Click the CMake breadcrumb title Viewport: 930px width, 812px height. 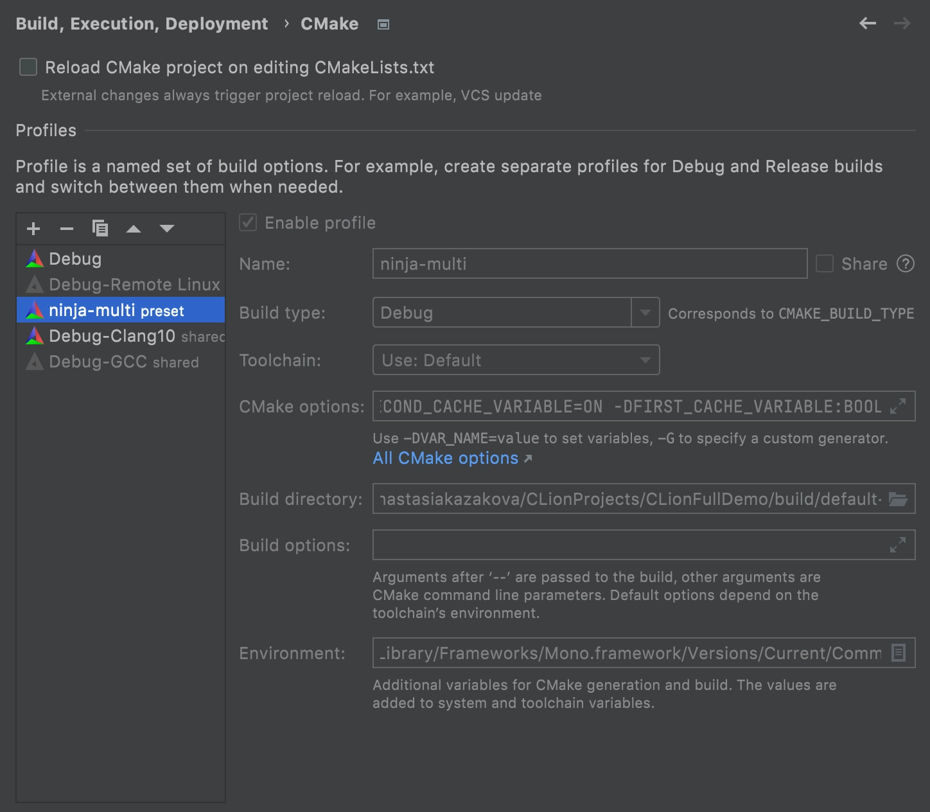tap(329, 24)
